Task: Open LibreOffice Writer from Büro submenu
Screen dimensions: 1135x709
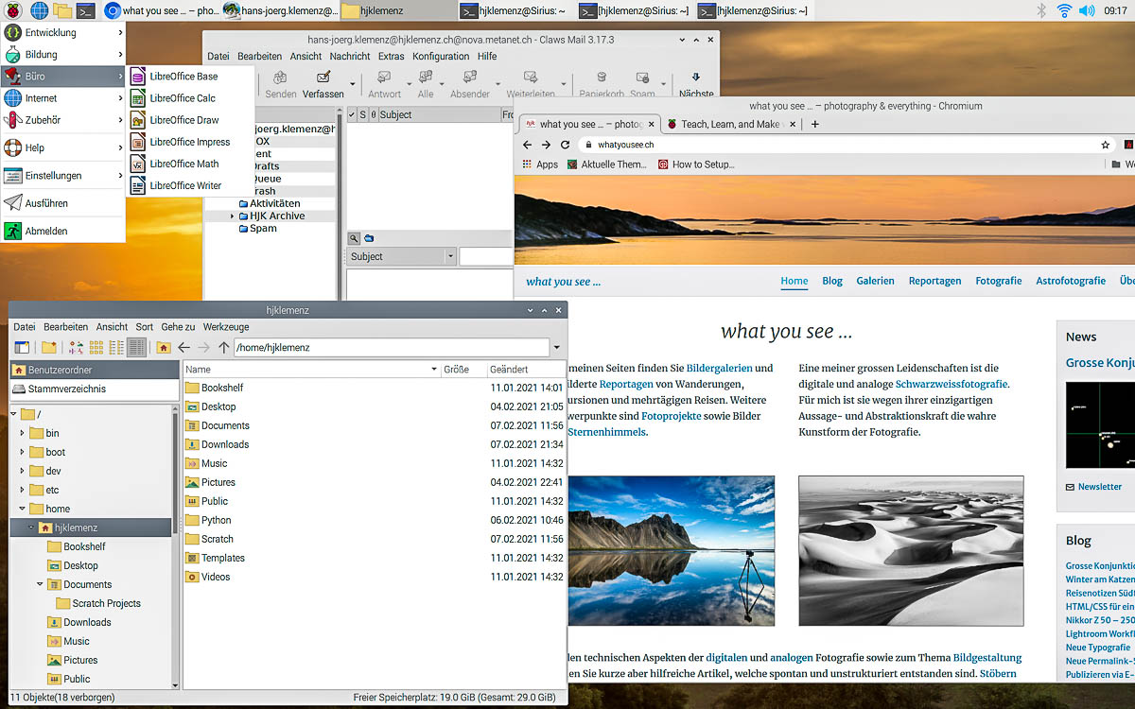Action: [x=184, y=186]
